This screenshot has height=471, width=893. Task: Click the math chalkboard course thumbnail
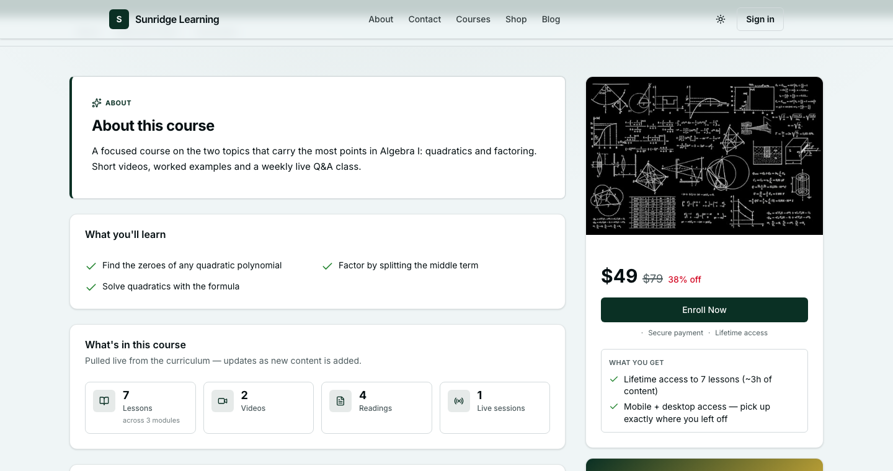click(x=704, y=156)
